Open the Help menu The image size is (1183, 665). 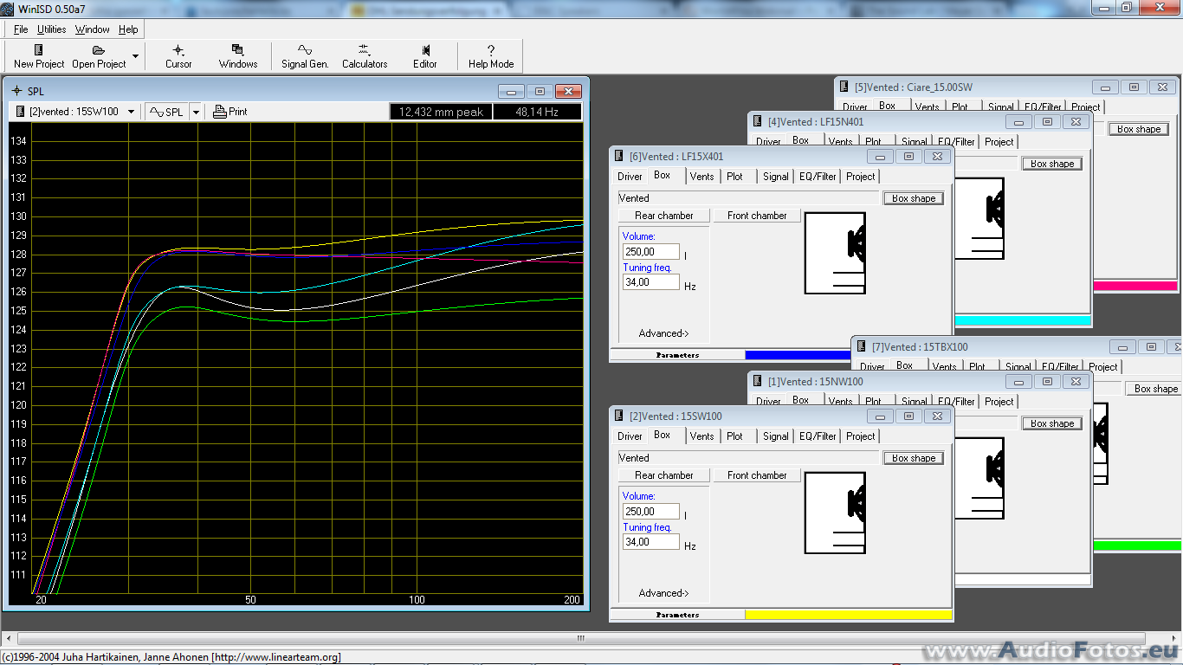pyautogui.click(x=128, y=29)
